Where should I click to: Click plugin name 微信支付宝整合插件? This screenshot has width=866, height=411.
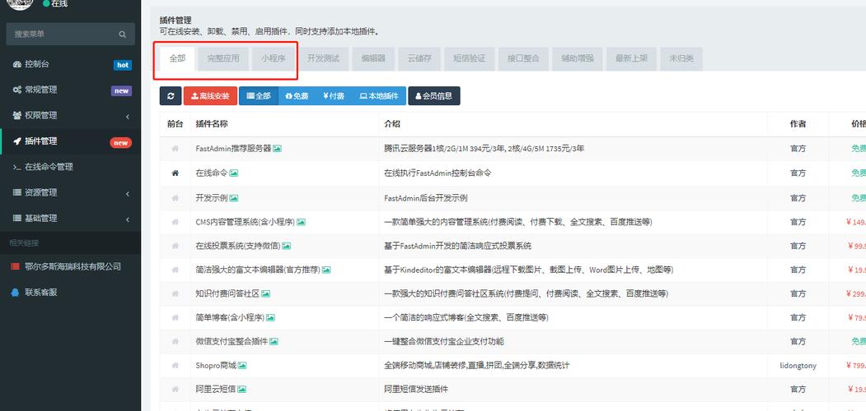pos(232,342)
